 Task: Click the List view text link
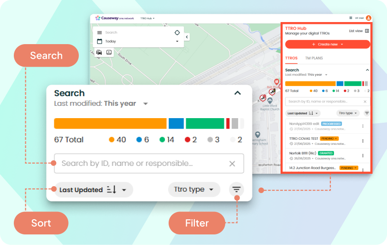click(x=356, y=31)
